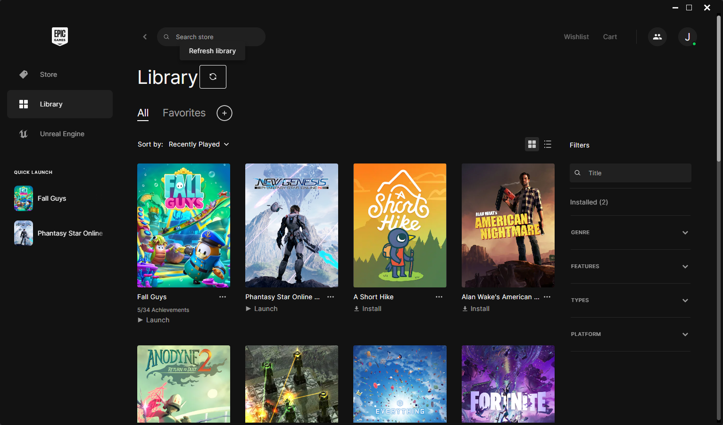
Task: Expand the Platform filter section
Action: tap(630, 334)
